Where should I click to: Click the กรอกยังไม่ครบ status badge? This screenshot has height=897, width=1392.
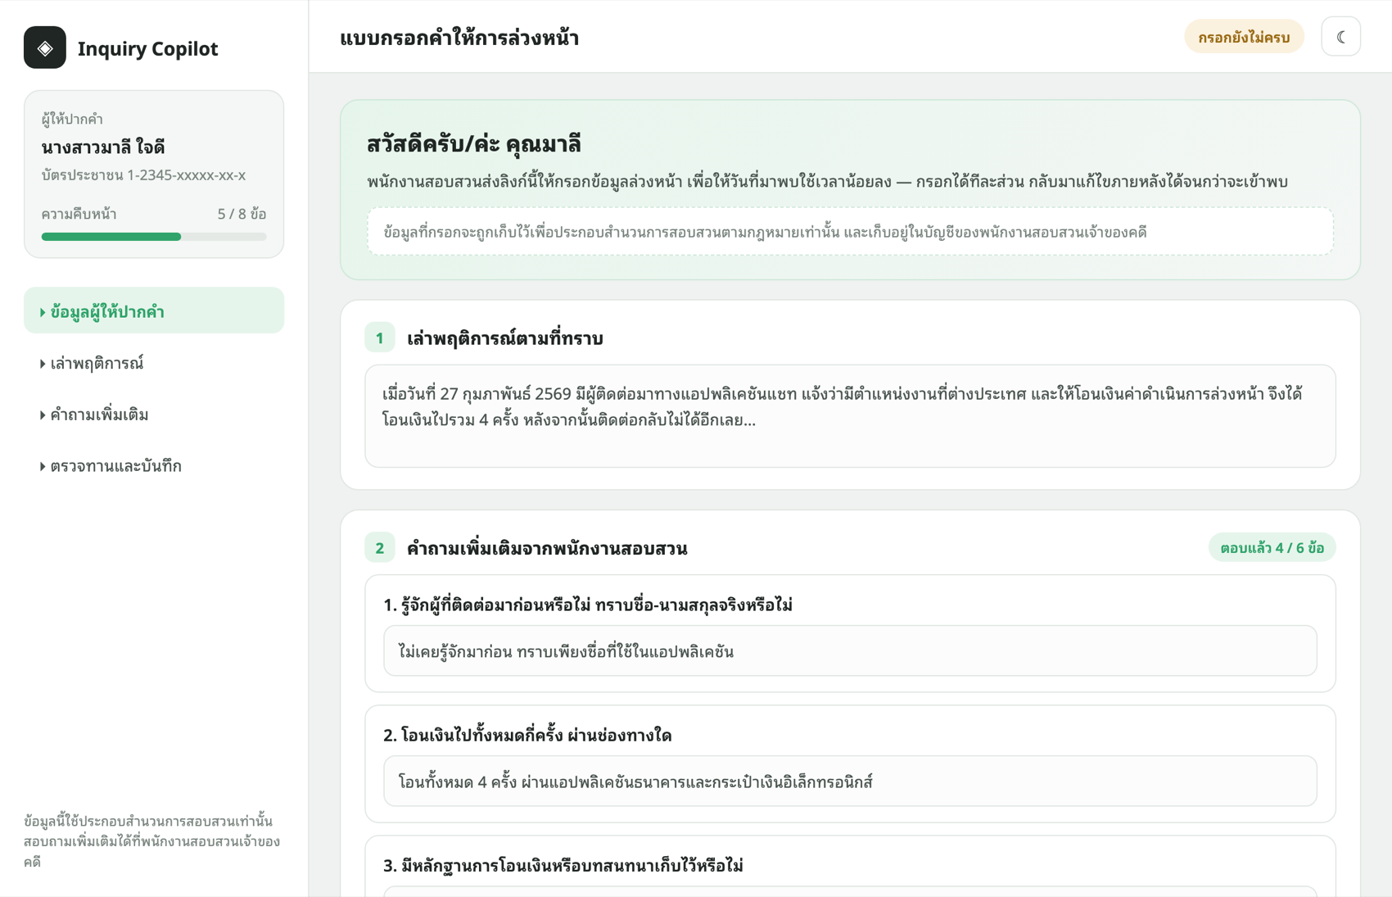pyautogui.click(x=1243, y=37)
